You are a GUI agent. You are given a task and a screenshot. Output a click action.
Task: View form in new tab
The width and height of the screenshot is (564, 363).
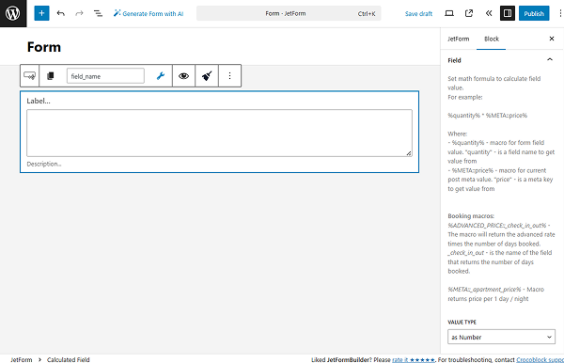click(x=469, y=13)
